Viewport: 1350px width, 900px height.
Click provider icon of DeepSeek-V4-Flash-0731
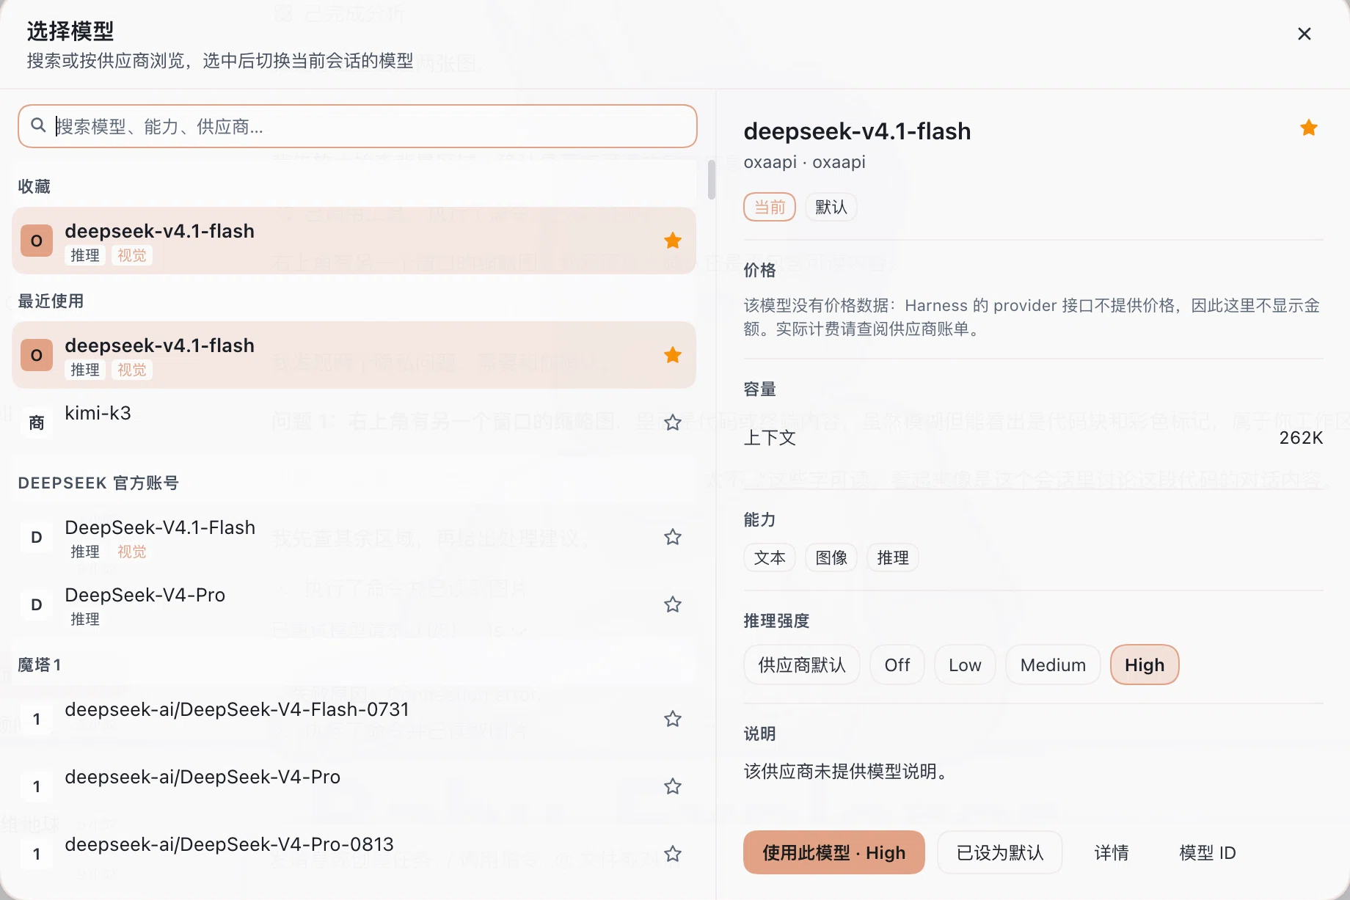coord(37,719)
